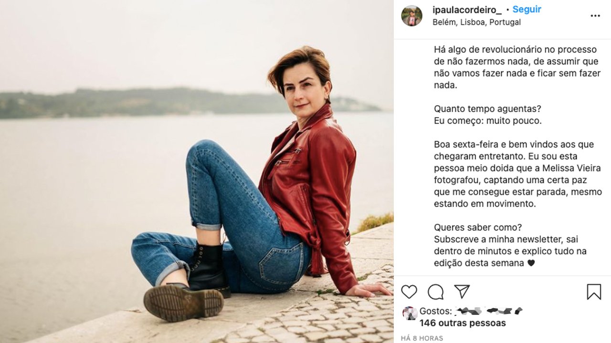Viewport: 611px width, 343px height.
Task: Click the black heart emoji ending the caption
Action: click(531, 263)
